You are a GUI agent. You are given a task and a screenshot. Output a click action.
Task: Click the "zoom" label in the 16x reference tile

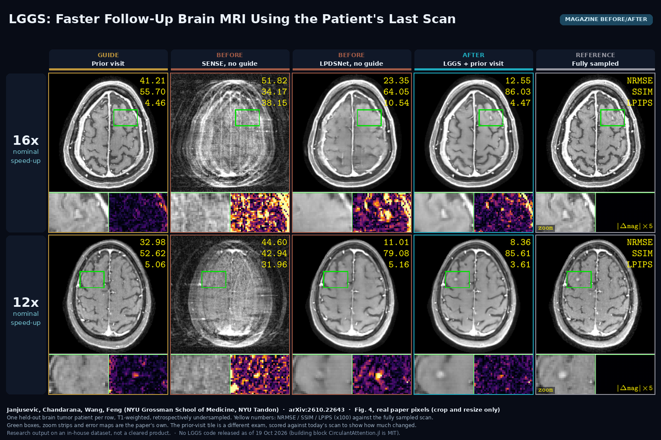coord(546,228)
